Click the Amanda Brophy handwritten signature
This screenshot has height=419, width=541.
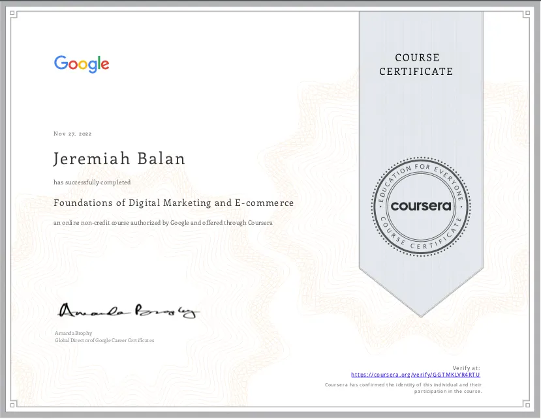[128, 311]
